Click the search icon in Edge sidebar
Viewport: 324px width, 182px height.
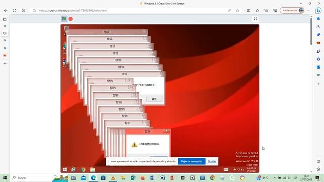tap(318, 27)
